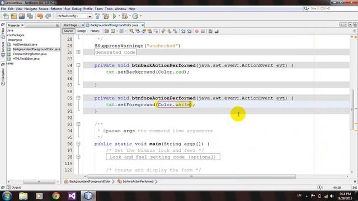Open Debug Project dropdown arrow
This screenshot has height=201, width=358.
point(130,16)
